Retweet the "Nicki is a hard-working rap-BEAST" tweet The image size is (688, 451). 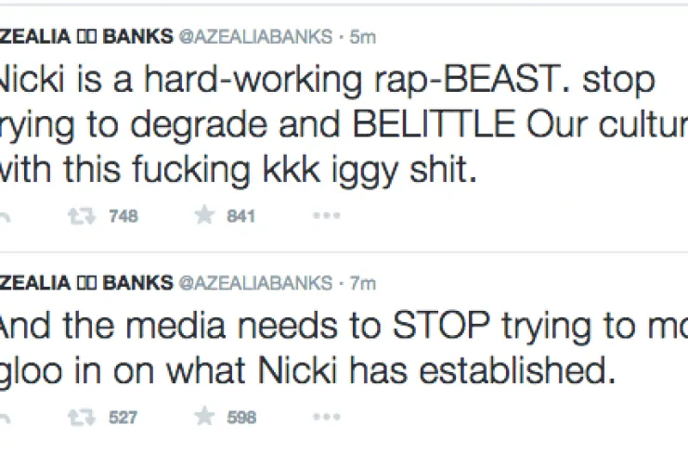click(x=83, y=217)
